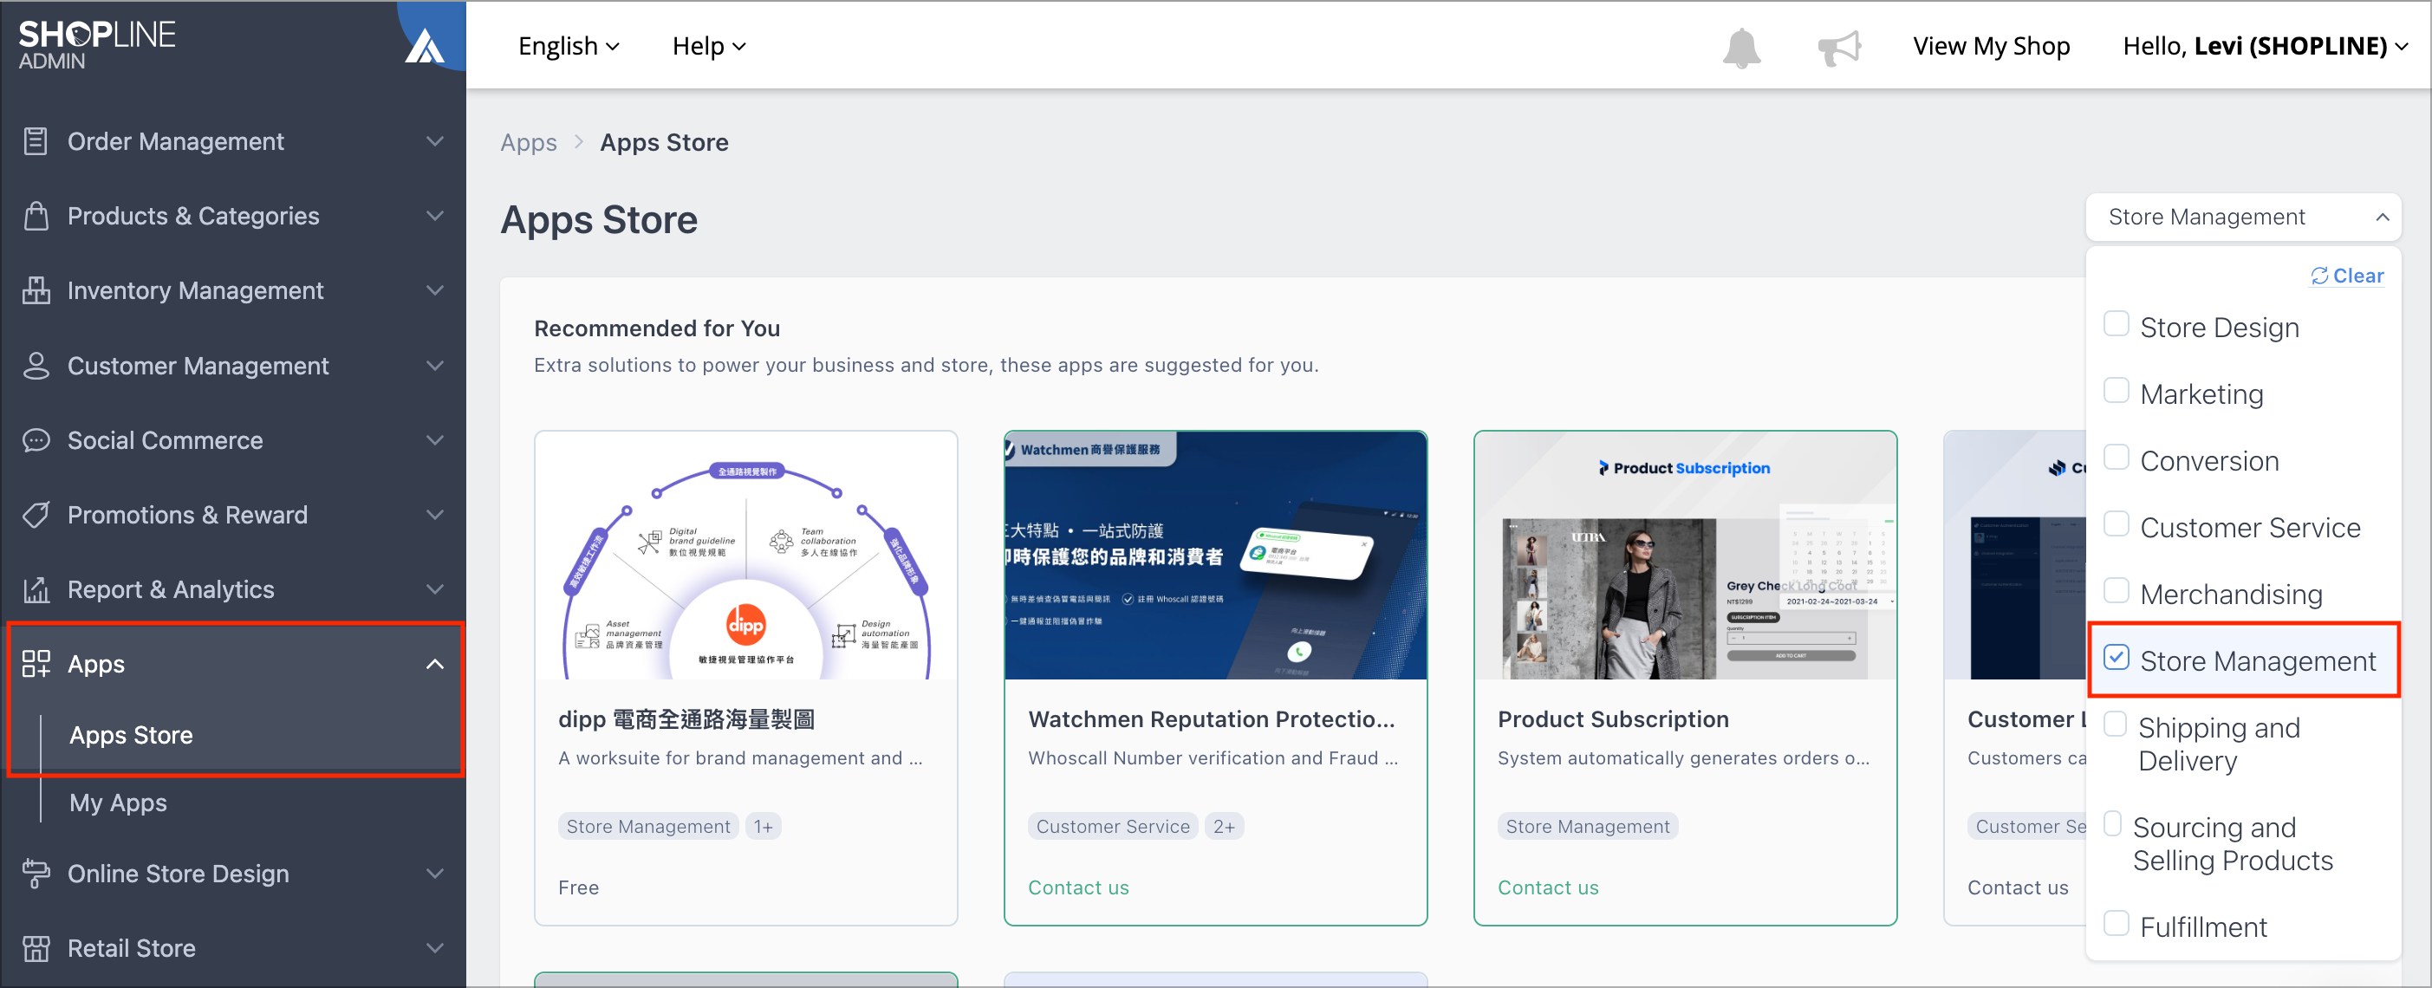Click View My Shop link
The height and width of the screenshot is (988, 2432).
1991,46
